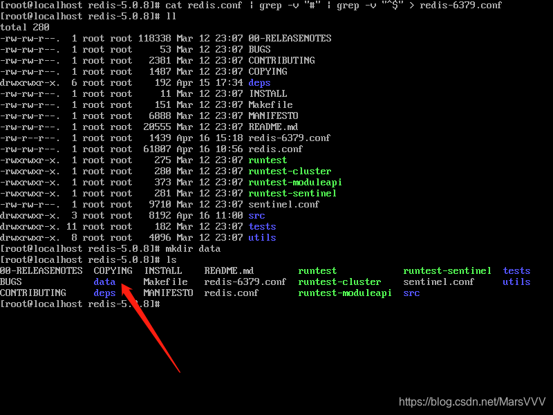553x415 pixels.
Task: Click green runtest entry in ll listing
Action: [x=268, y=160]
